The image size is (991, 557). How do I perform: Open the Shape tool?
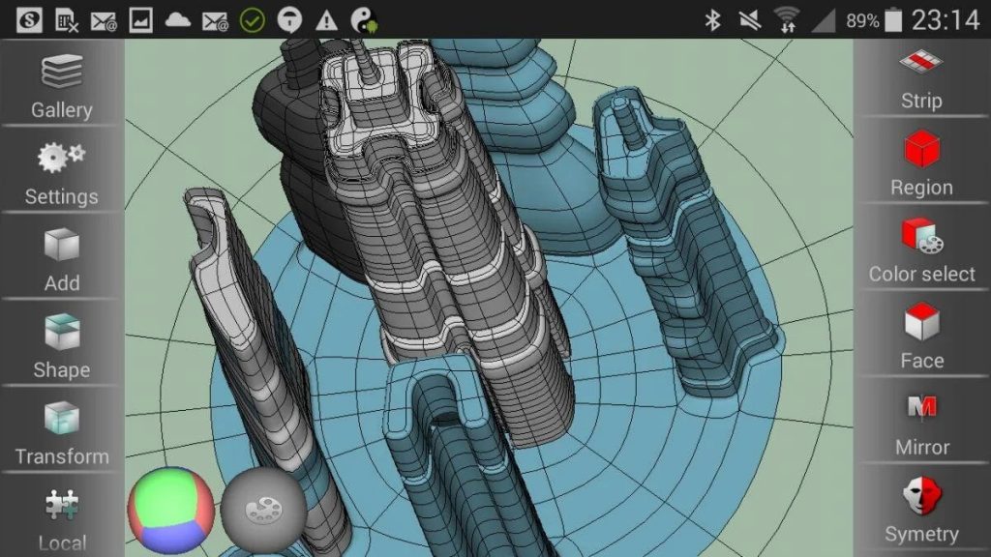point(61,346)
